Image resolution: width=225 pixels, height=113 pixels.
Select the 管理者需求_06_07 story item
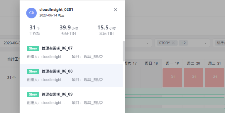pos(71,52)
